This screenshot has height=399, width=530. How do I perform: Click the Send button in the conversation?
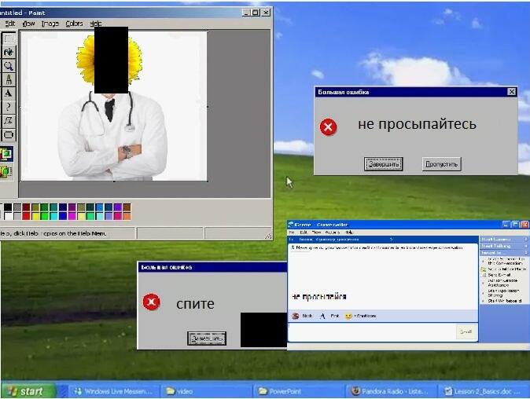click(466, 331)
